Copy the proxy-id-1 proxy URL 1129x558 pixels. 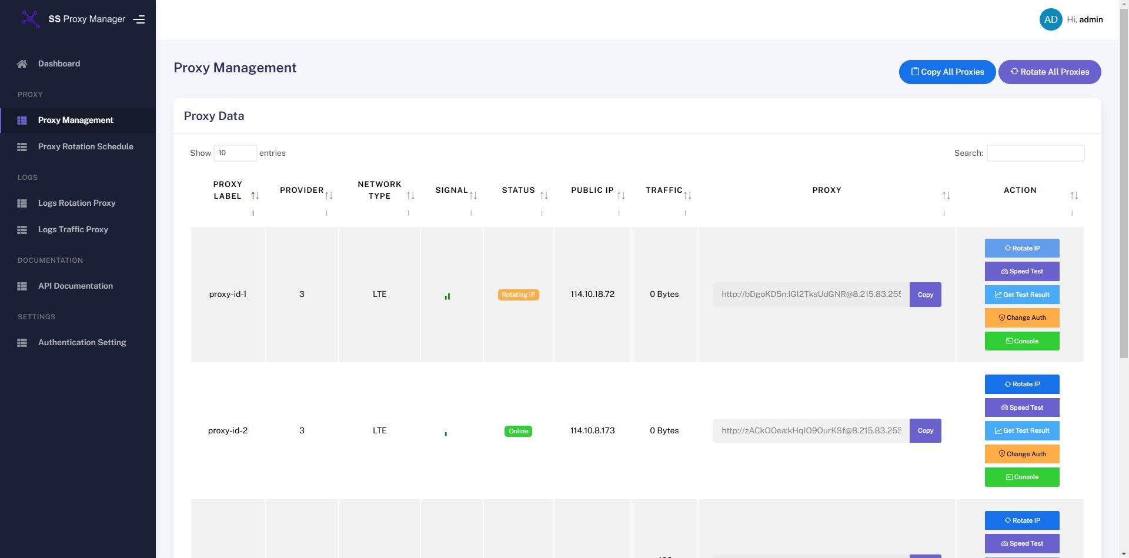click(925, 295)
